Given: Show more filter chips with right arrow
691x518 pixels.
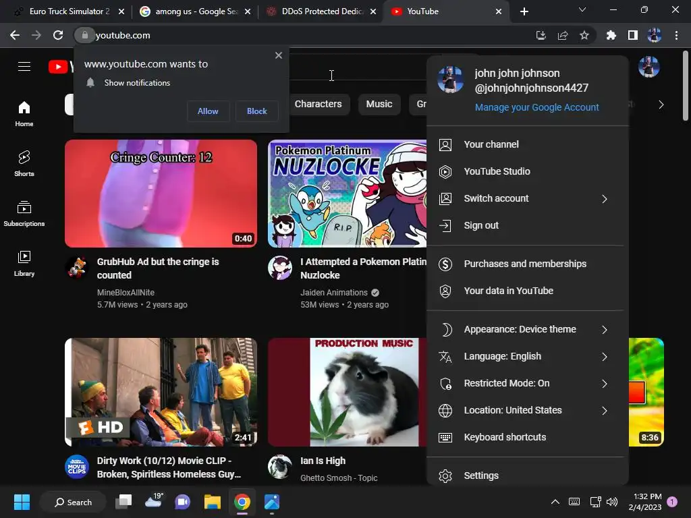Looking at the screenshot, I should coord(661,105).
